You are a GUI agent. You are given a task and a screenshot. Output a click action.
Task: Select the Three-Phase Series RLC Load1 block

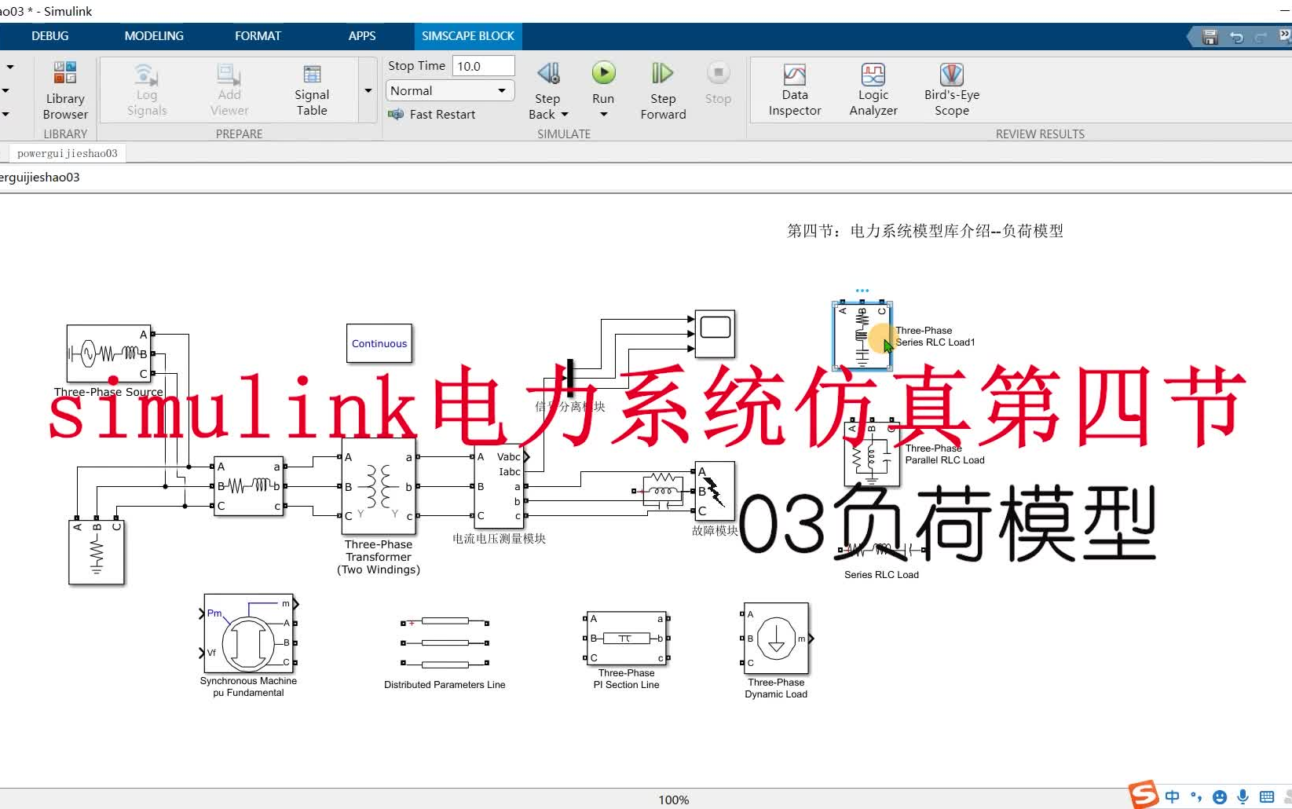tap(862, 335)
